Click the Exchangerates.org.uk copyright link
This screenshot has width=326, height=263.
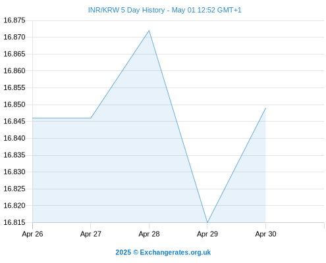[163, 252]
